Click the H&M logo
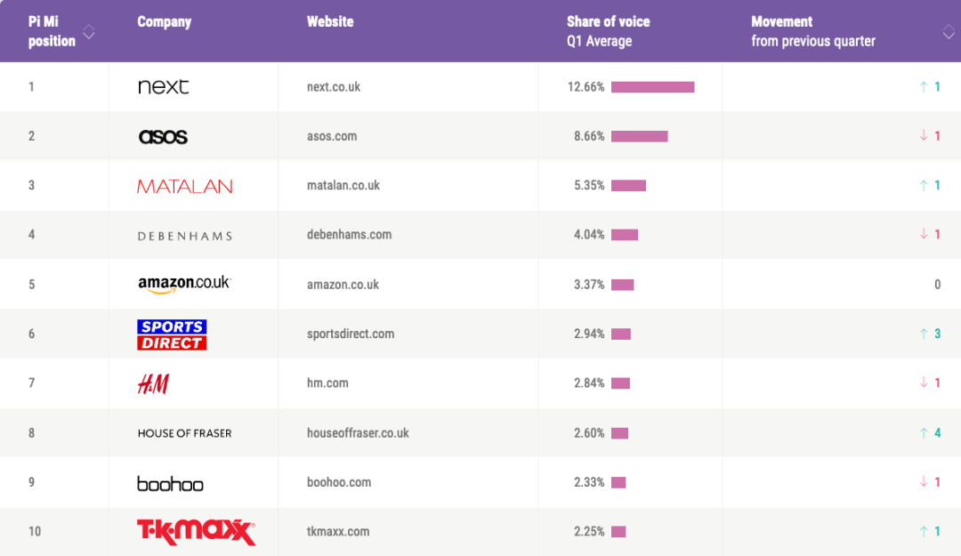Viewport: 961px width, 556px height. coord(153,383)
